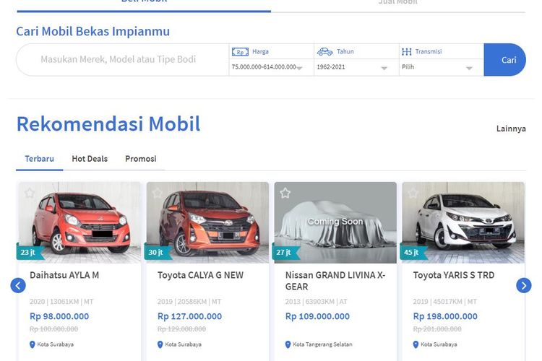542x361 pixels.
Task: Select the Promosi tab
Action: 141,159
